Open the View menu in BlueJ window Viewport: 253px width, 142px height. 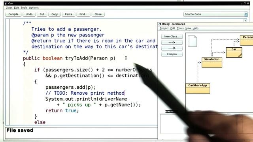coord(188,28)
